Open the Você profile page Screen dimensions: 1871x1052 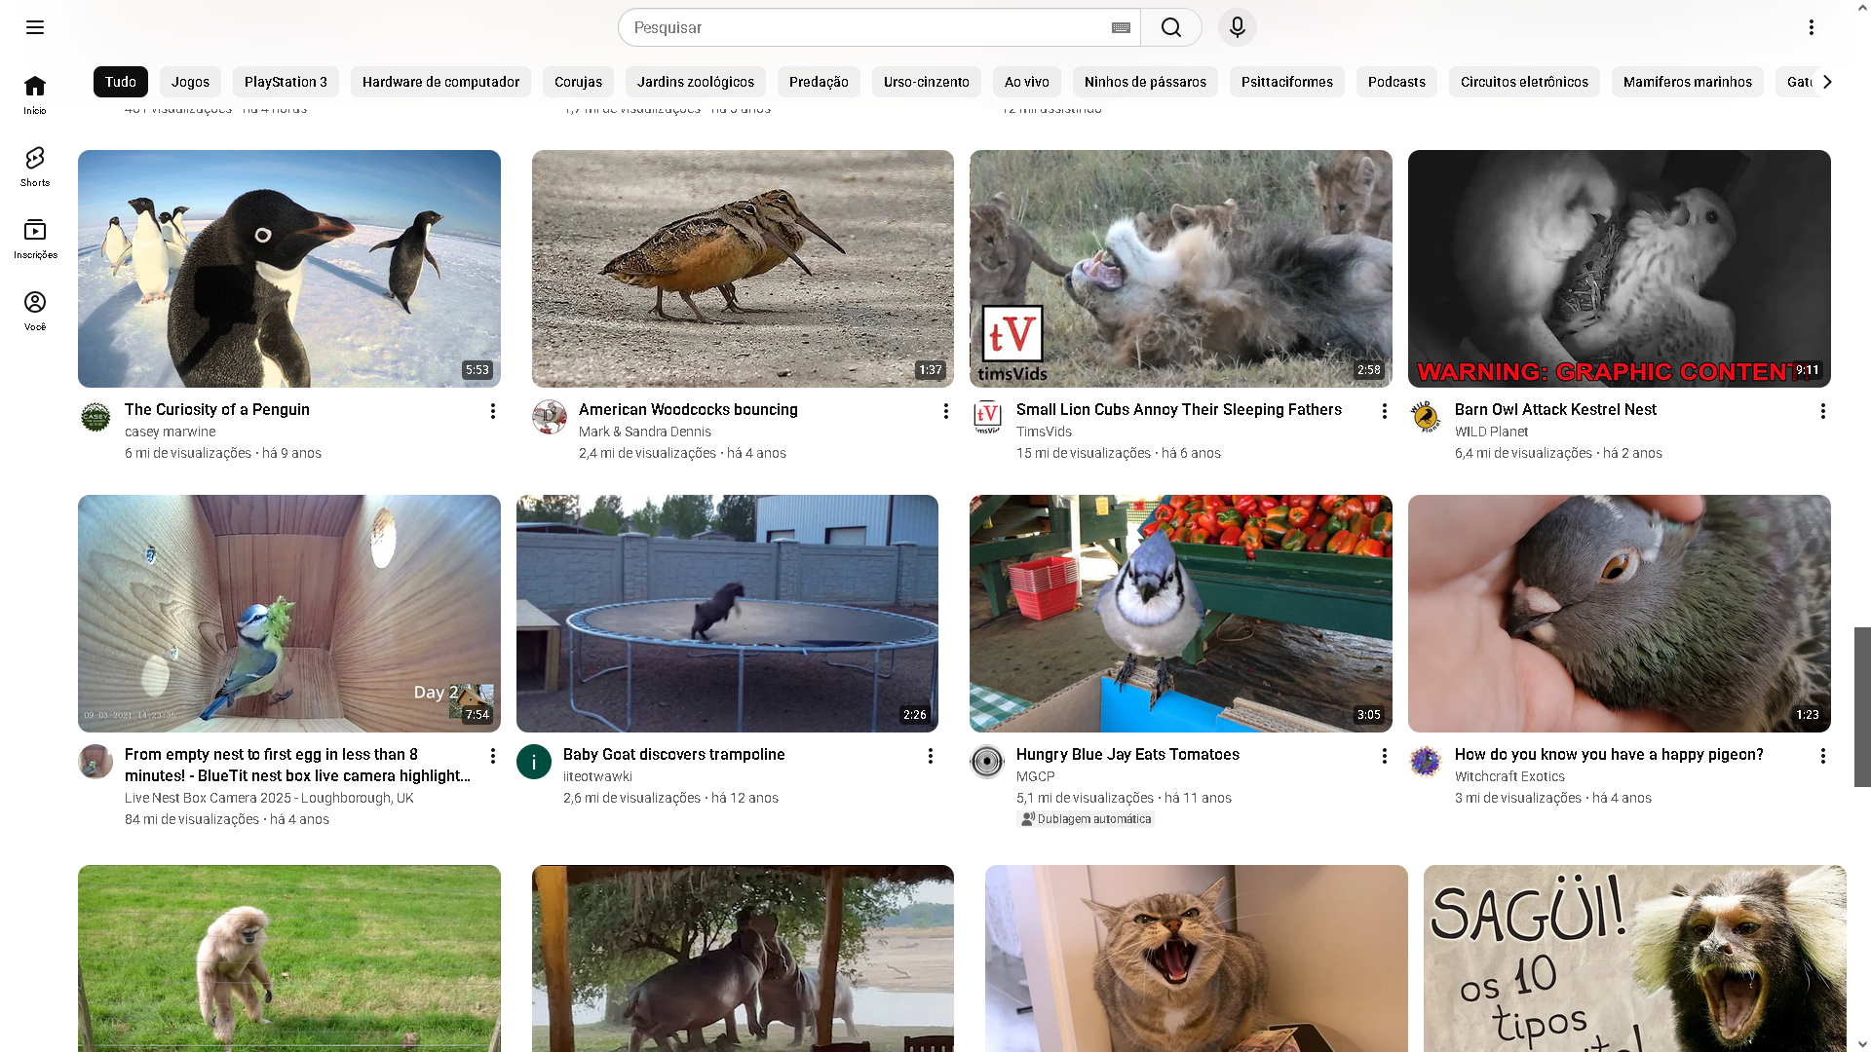(35, 311)
